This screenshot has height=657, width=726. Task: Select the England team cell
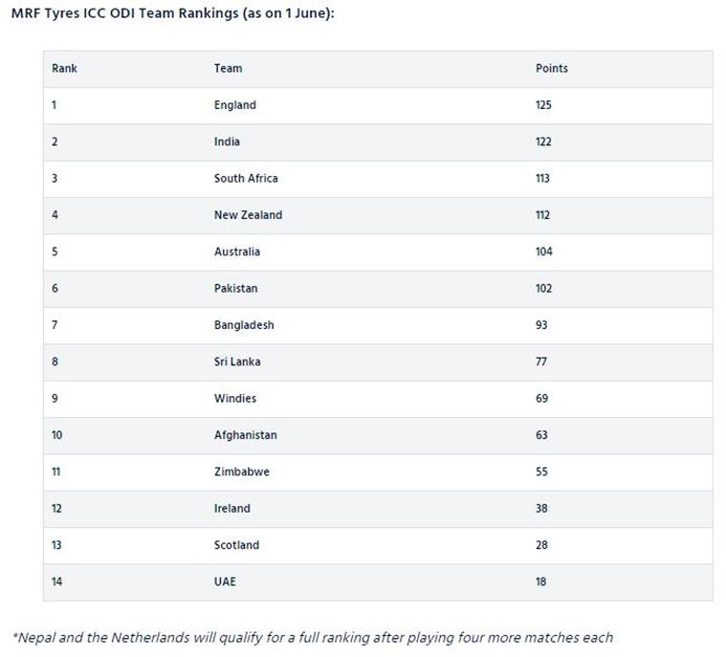(x=235, y=105)
